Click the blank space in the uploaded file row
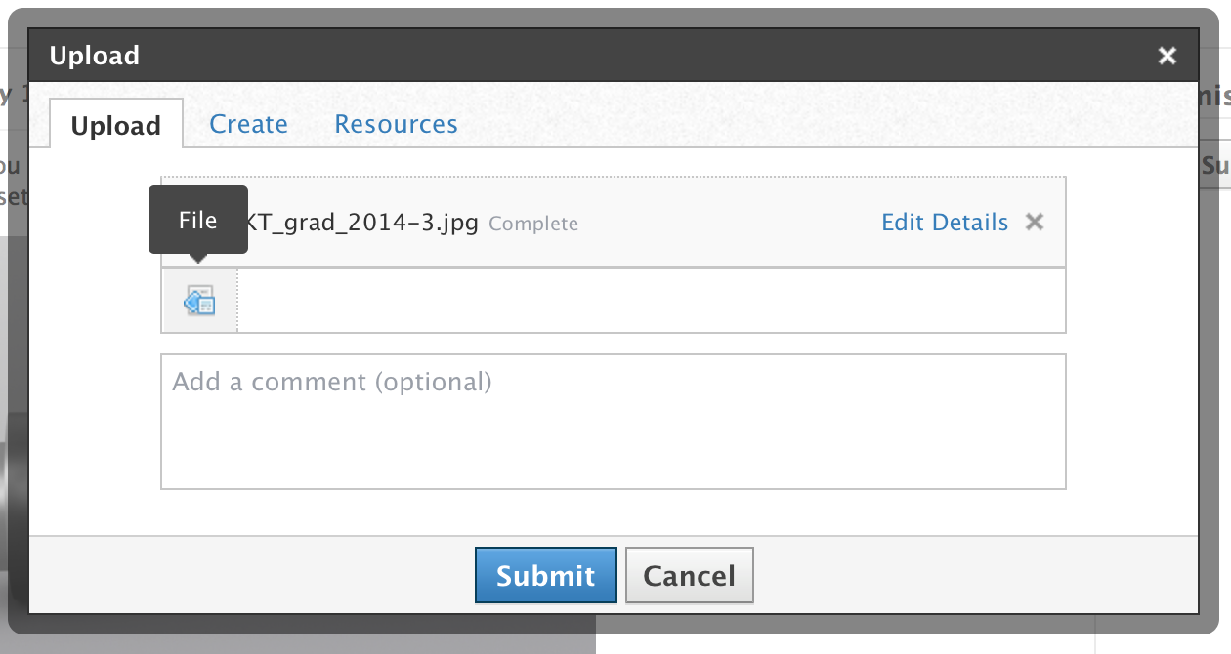 (x=728, y=223)
